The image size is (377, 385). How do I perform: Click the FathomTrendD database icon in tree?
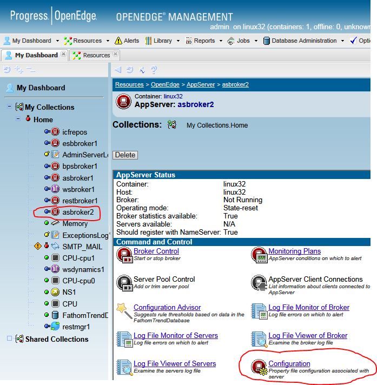[55, 315]
